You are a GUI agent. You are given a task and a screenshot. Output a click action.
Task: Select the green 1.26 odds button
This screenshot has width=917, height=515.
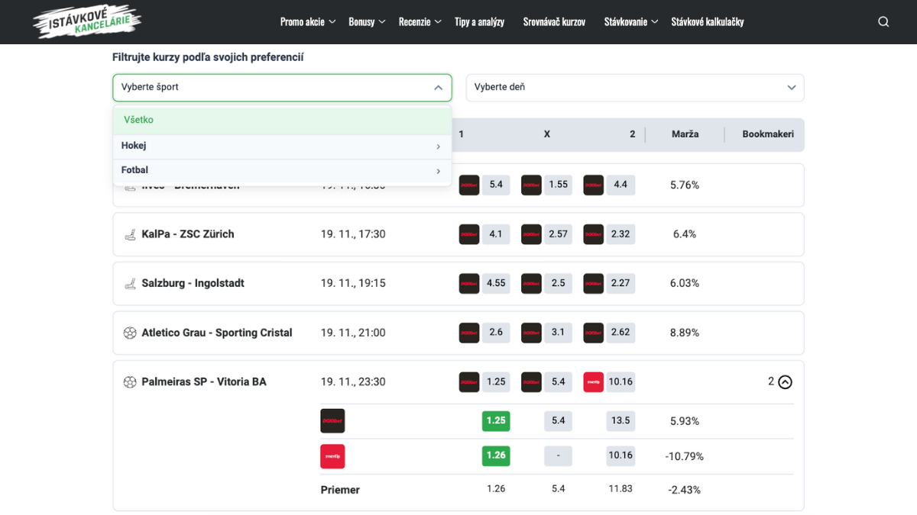click(x=496, y=456)
